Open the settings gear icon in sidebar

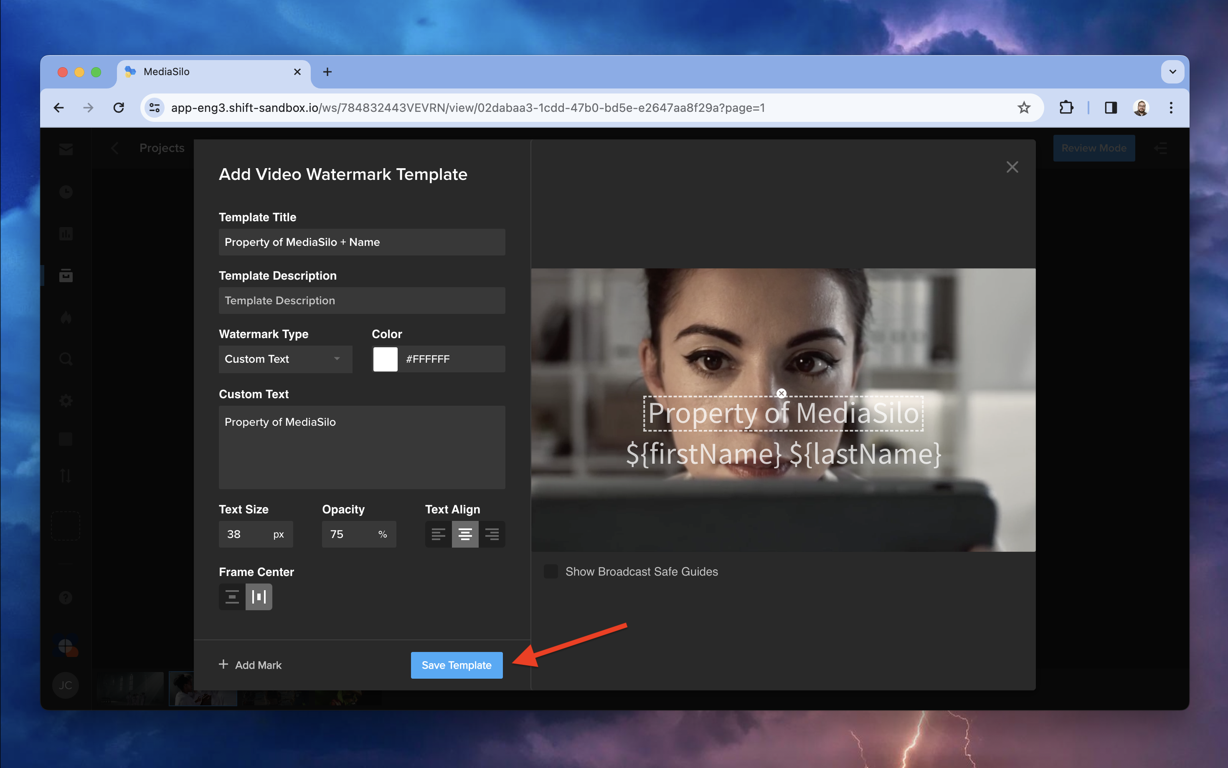[x=66, y=401]
